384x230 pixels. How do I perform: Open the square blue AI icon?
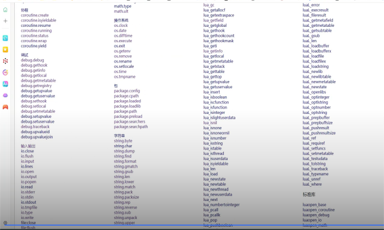point(5,84)
